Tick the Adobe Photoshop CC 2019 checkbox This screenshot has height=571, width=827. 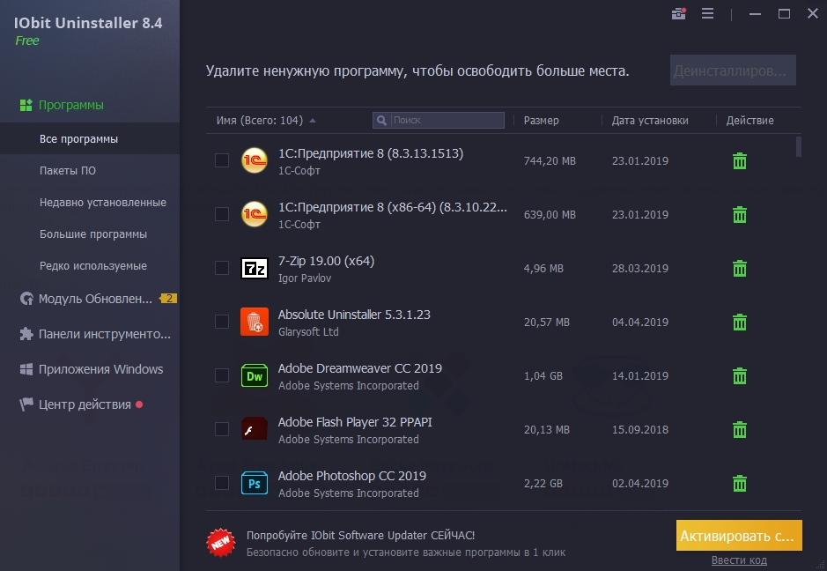[222, 484]
